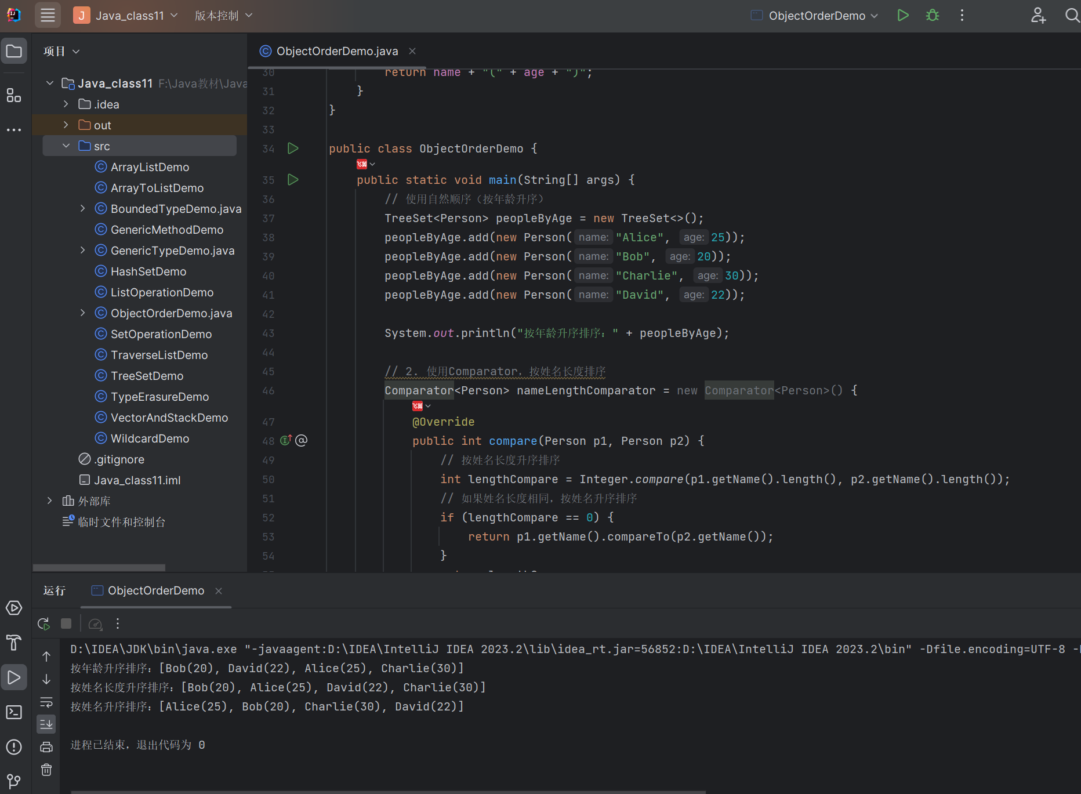Open the Git version control tool window

14,781
